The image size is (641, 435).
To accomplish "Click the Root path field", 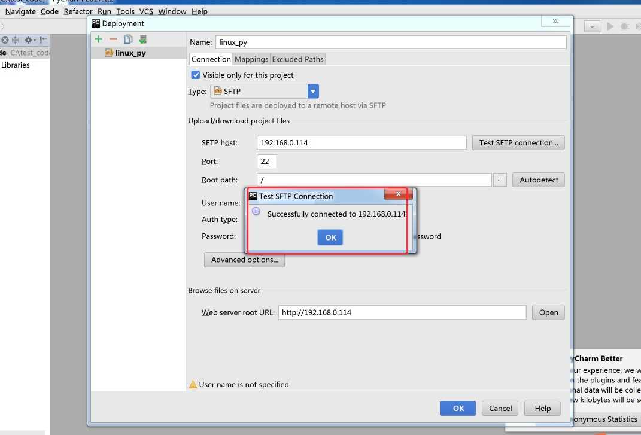I will coord(374,180).
